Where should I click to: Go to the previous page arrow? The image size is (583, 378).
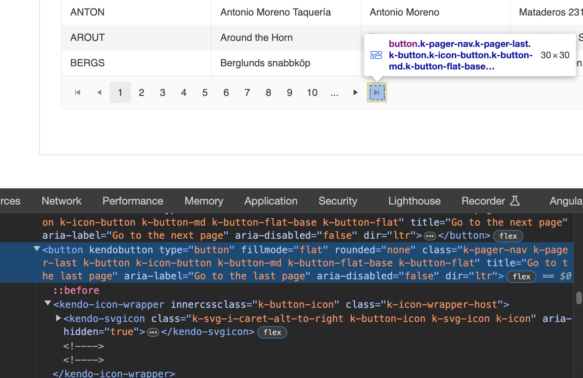point(99,92)
